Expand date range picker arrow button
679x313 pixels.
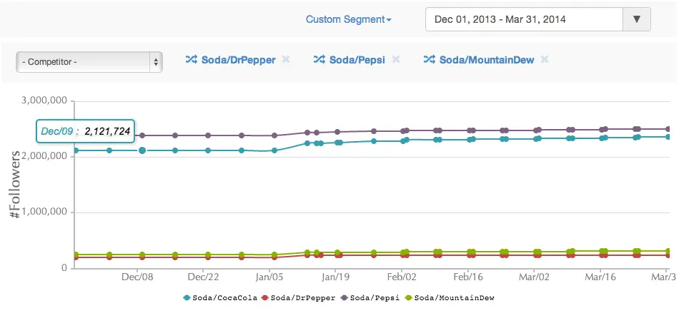pyautogui.click(x=637, y=19)
